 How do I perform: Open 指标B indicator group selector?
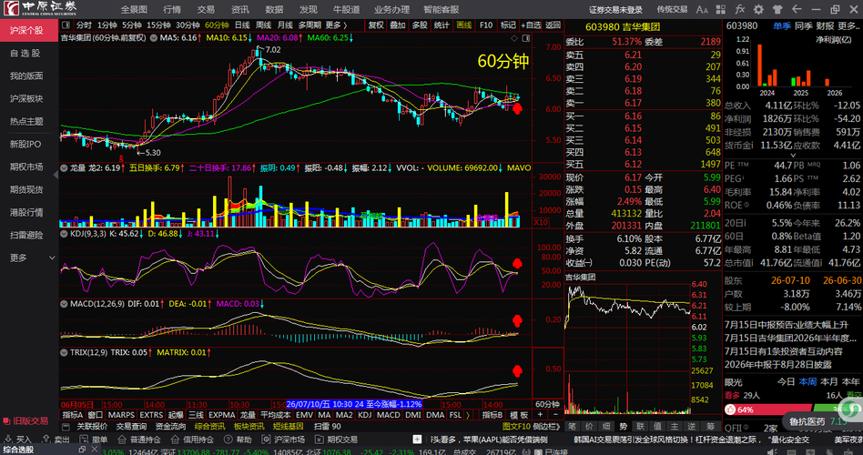pos(492,415)
